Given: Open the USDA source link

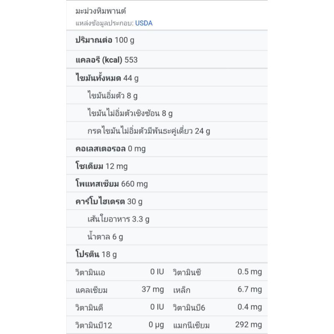Looking at the screenshot, I should 144,23.
